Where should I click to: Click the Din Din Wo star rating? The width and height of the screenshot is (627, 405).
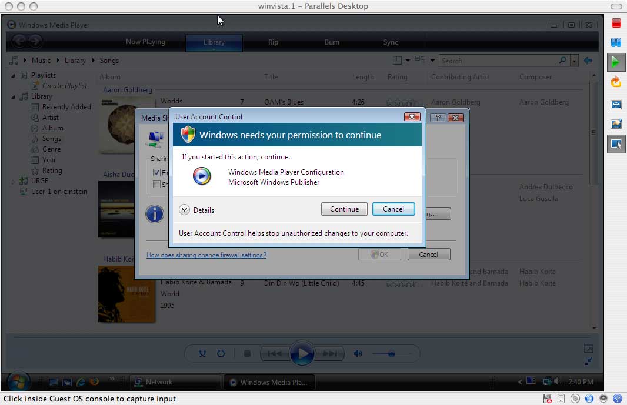pos(403,283)
